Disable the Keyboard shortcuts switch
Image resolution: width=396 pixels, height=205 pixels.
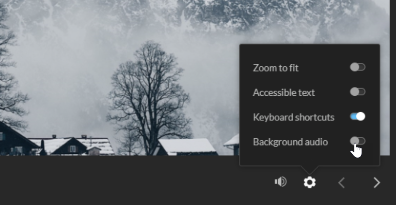point(358,117)
